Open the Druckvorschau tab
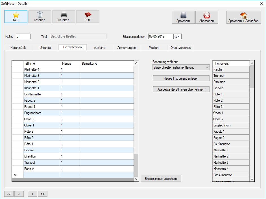The height and width of the screenshot is (199, 266). click(181, 48)
